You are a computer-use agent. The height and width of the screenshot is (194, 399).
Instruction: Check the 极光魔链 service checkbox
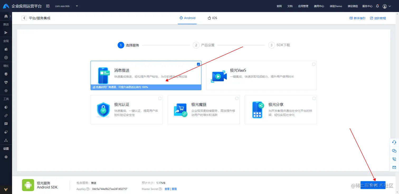coord(237,98)
